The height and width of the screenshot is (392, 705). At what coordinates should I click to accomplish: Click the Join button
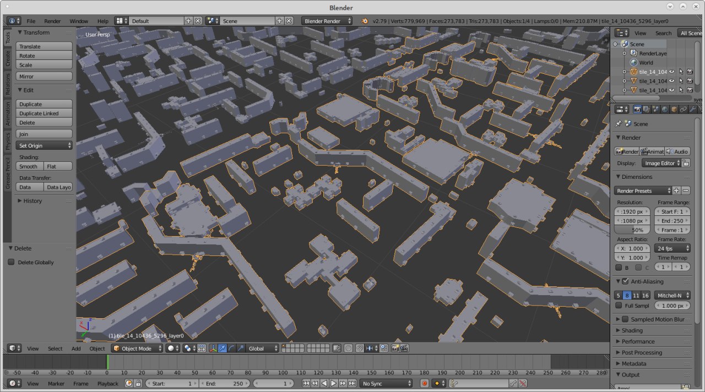tap(44, 134)
